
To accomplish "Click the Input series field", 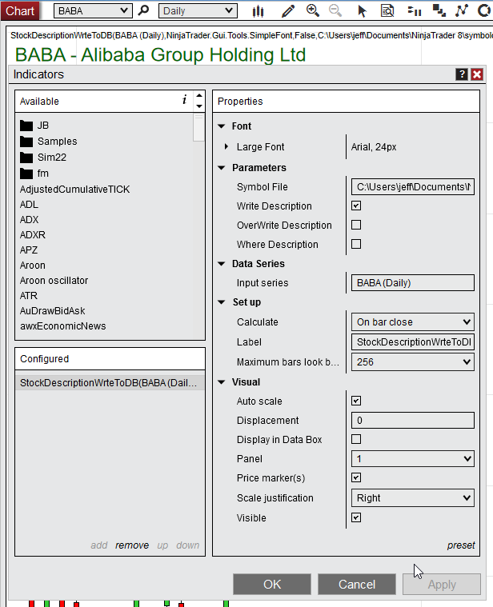I will pyautogui.click(x=413, y=283).
